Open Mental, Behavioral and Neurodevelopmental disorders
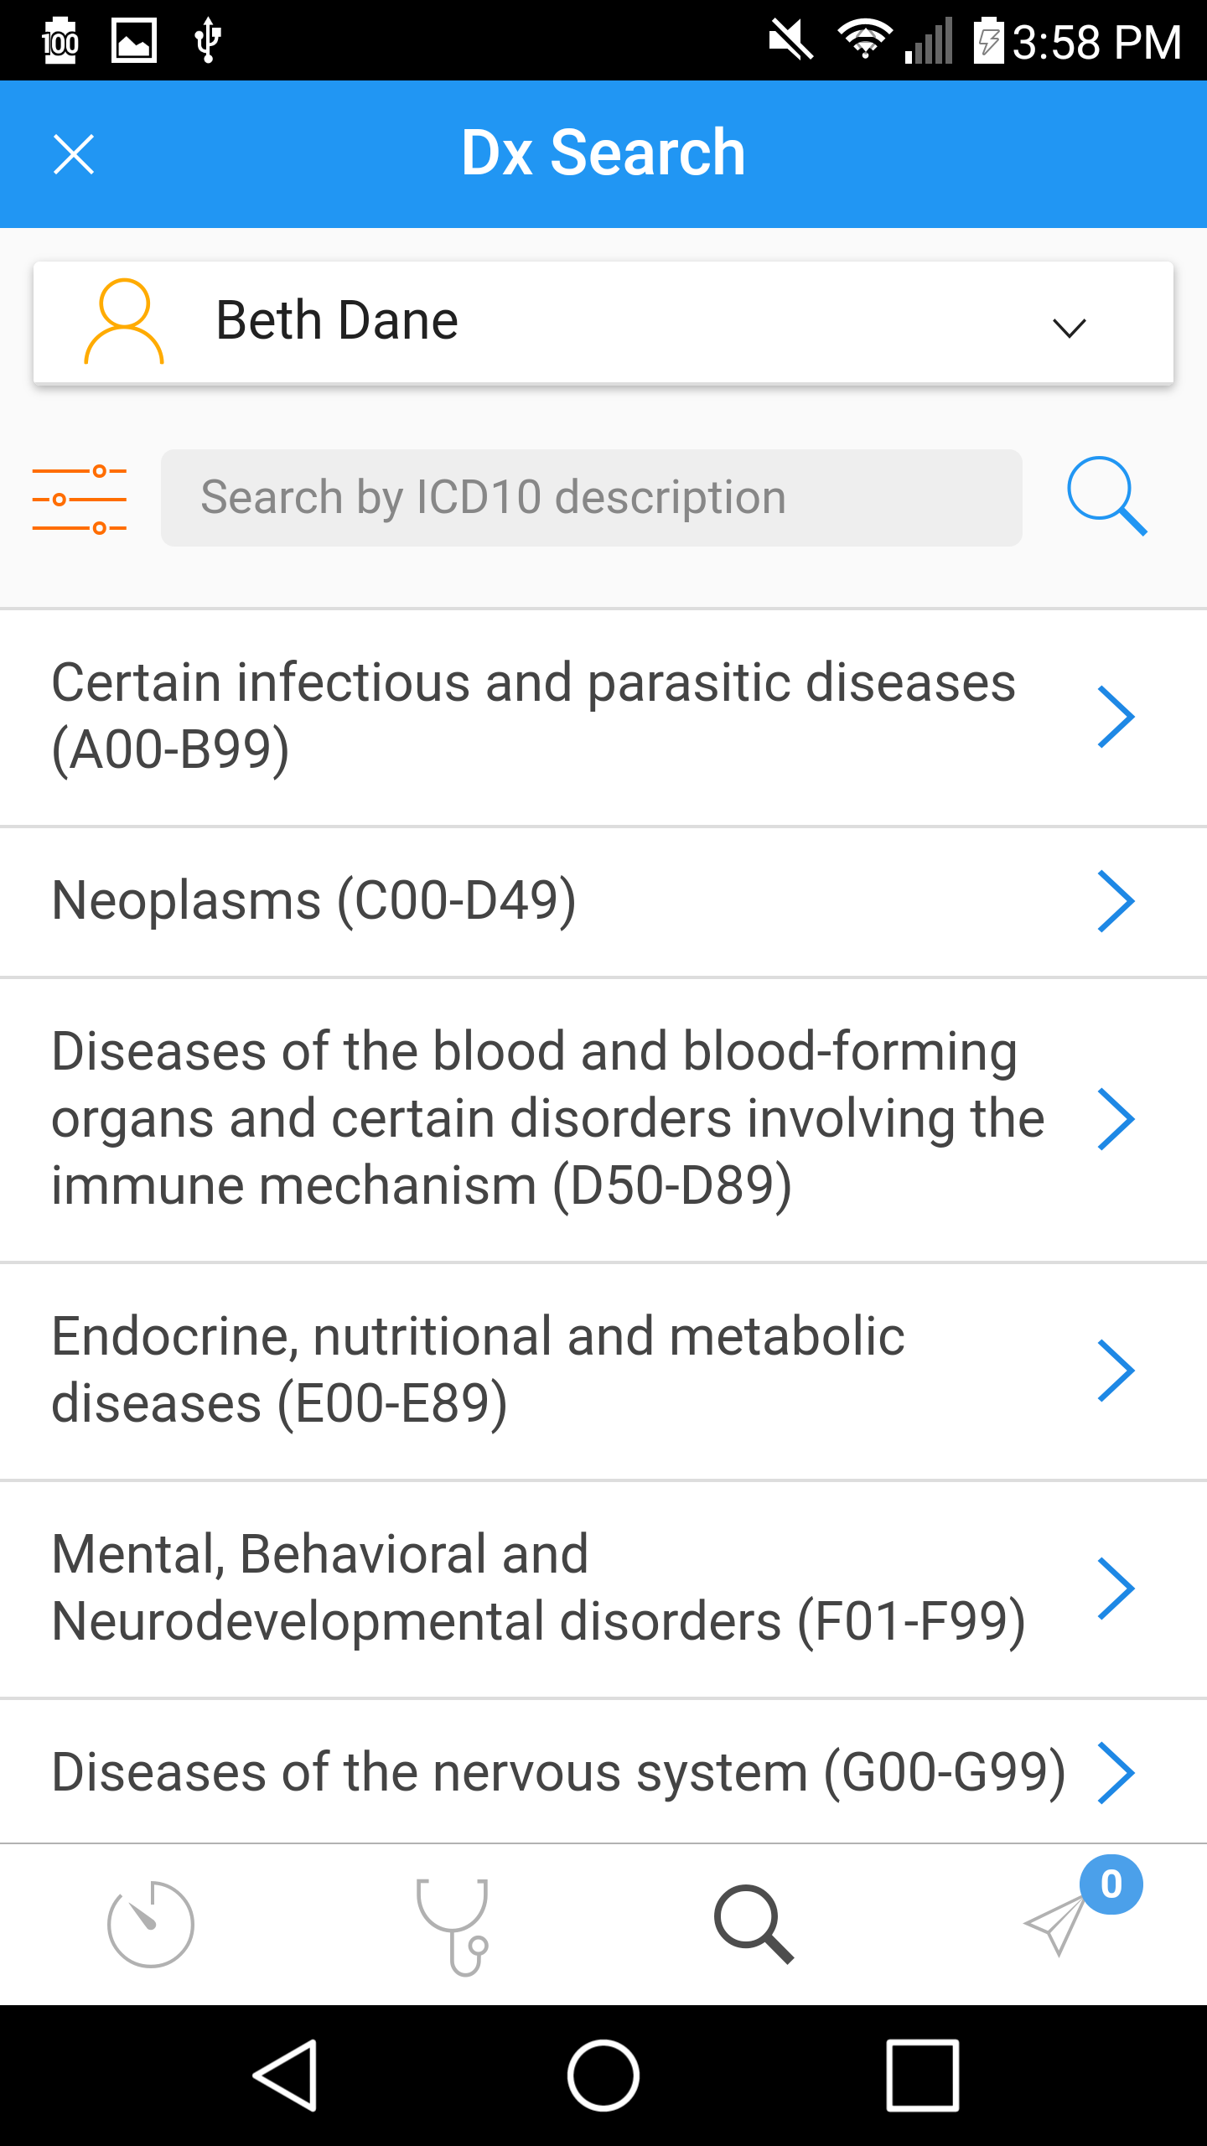The image size is (1207, 2146). (x=603, y=1589)
